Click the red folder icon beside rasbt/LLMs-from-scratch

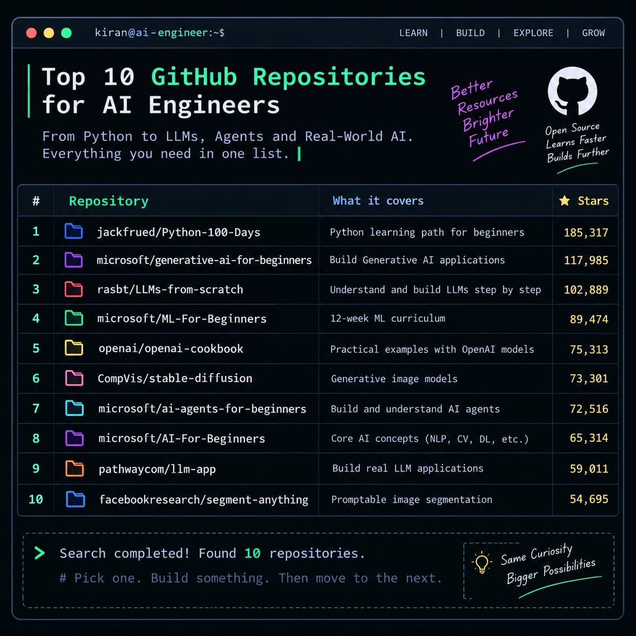click(74, 289)
